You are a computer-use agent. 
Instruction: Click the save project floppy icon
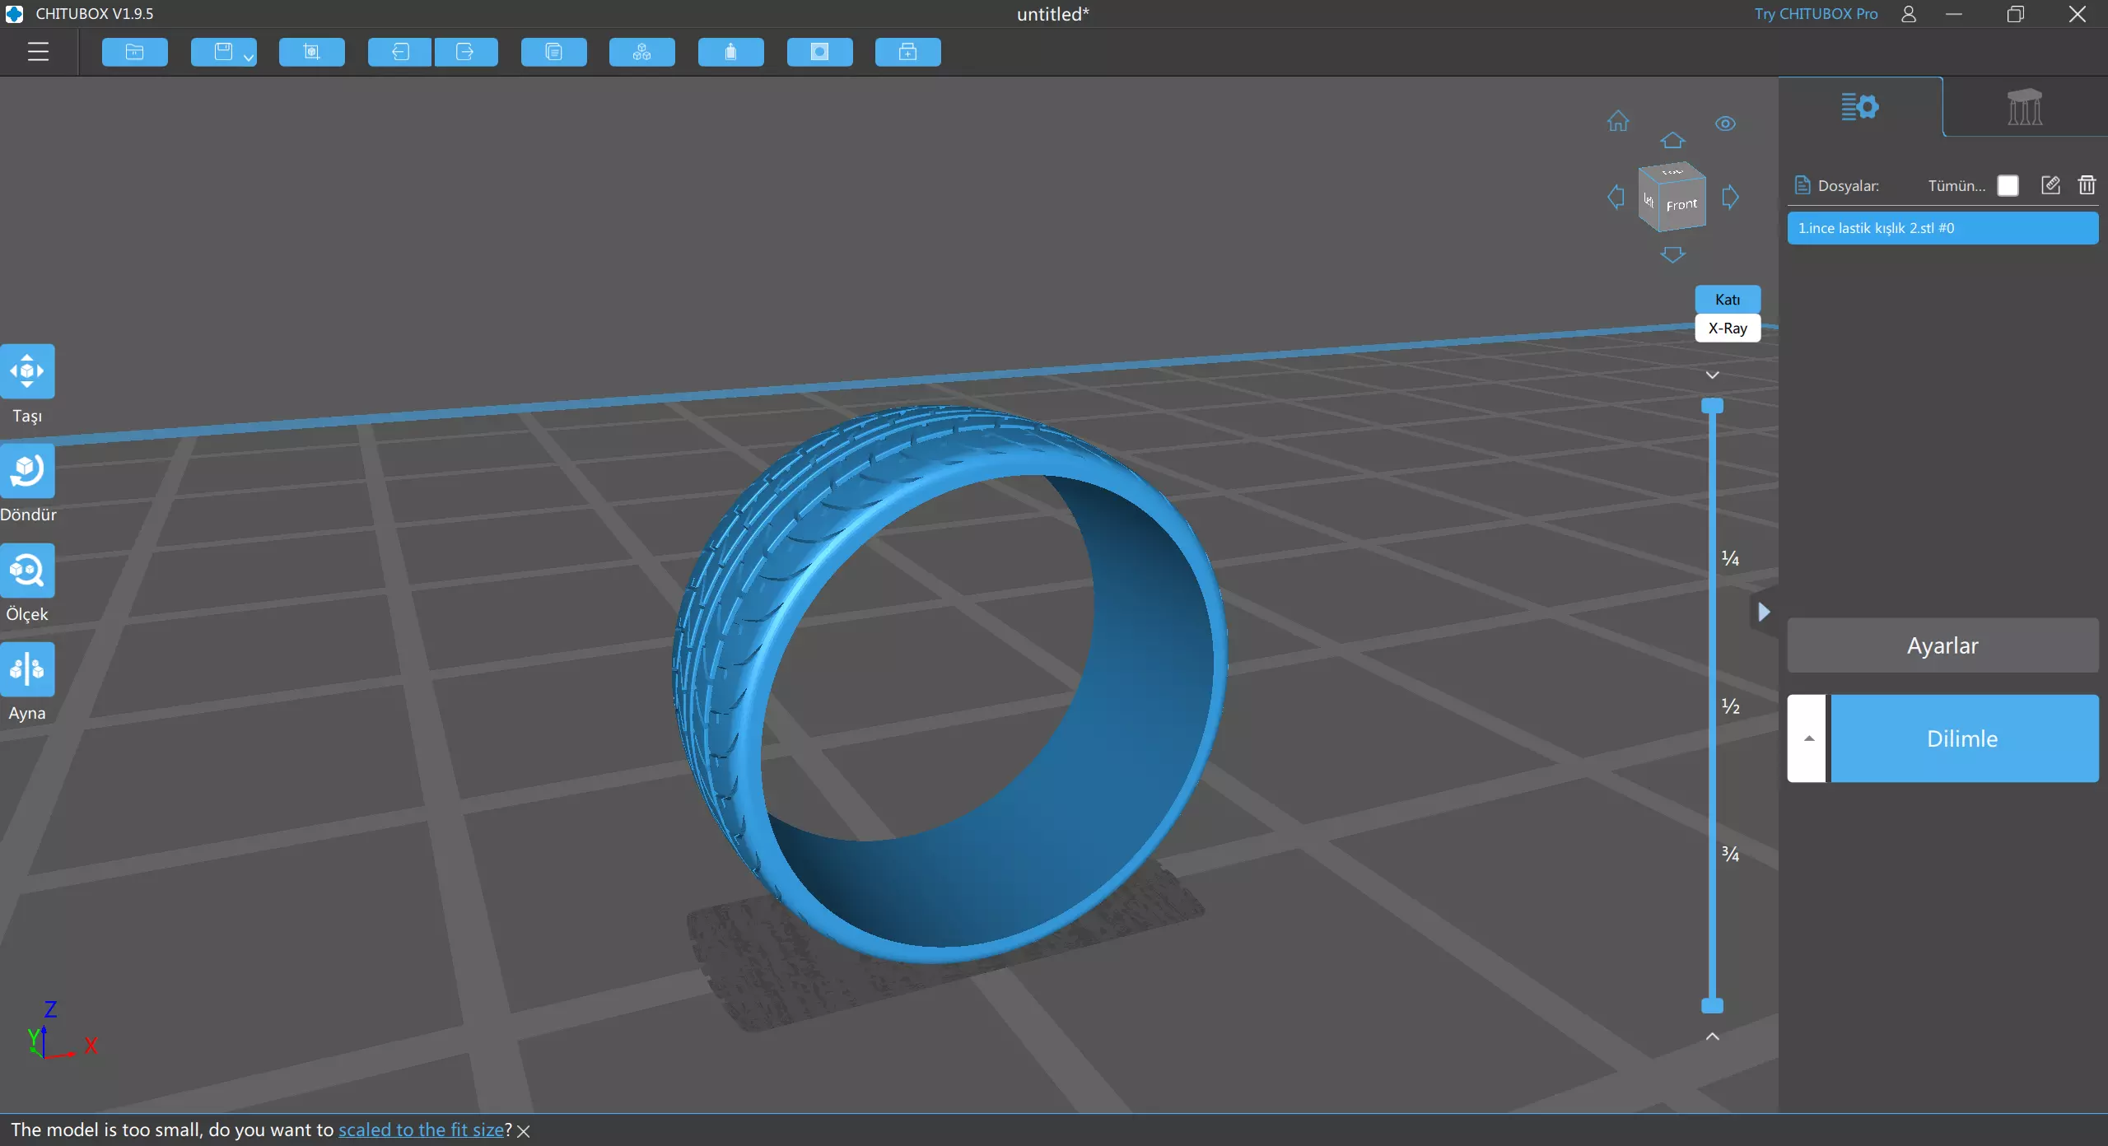222,52
